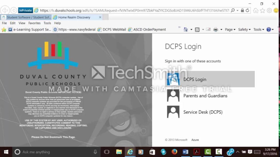Choose the Service Desk (DCPS) account
This screenshot has width=280, height=157.
coord(210,112)
